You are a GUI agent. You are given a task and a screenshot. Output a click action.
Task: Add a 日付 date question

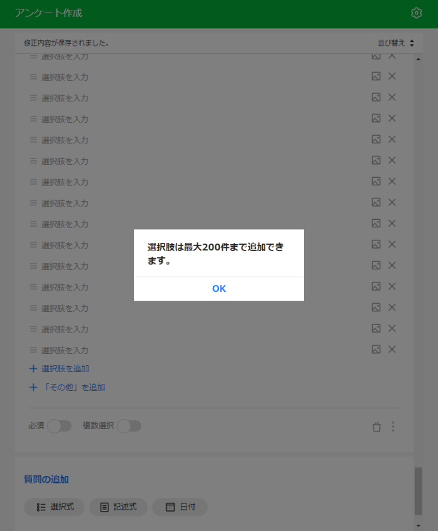click(x=180, y=507)
